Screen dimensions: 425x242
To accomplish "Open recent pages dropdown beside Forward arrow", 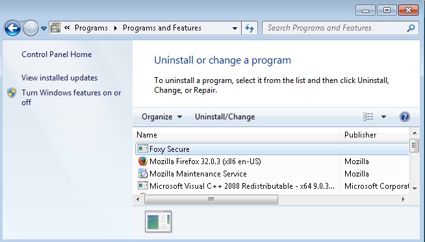I will click(44, 28).
